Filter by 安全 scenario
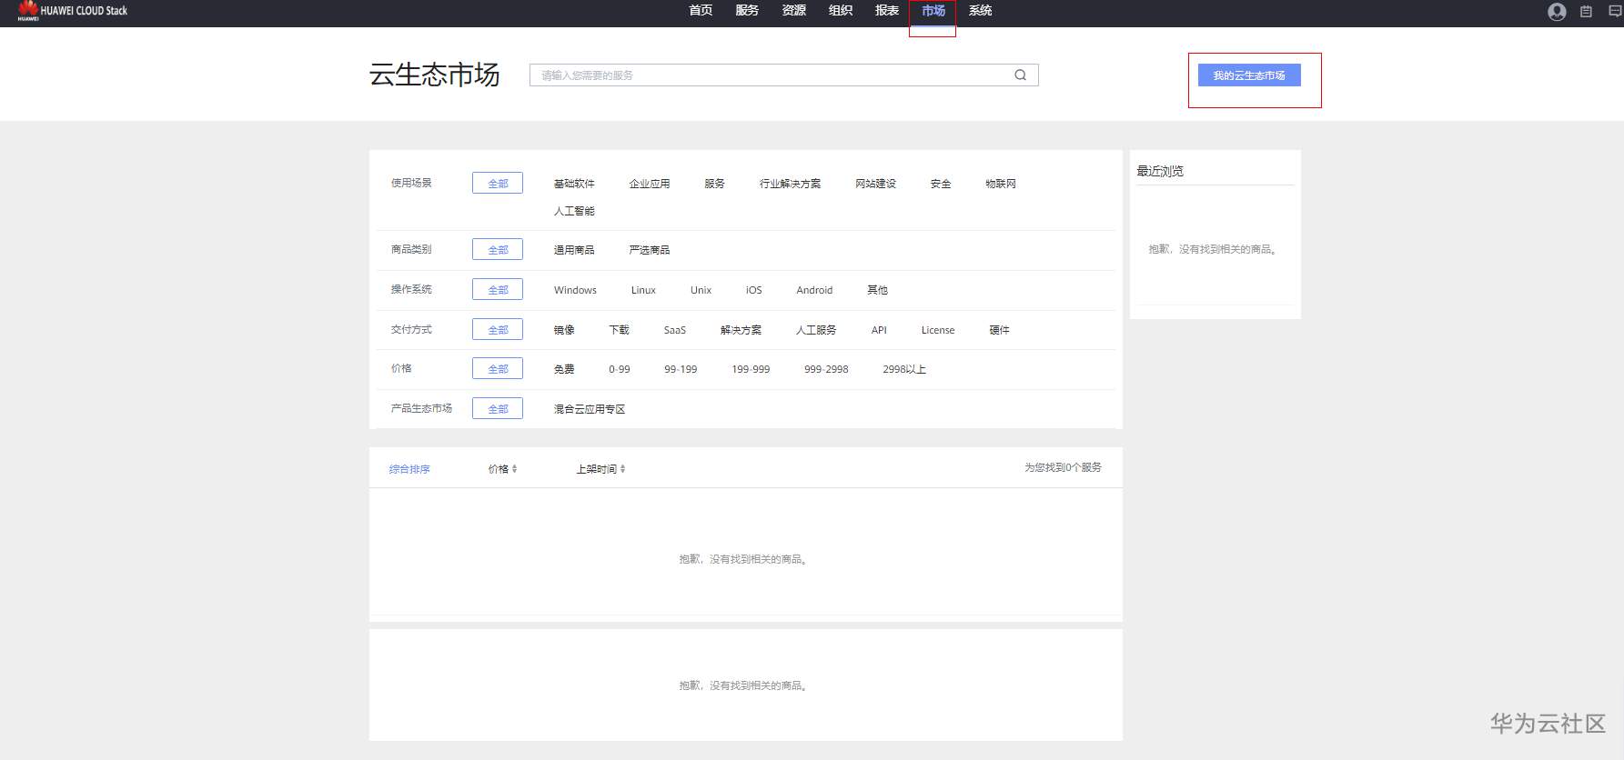Viewport: 1624px width, 760px height. (x=941, y=184)
